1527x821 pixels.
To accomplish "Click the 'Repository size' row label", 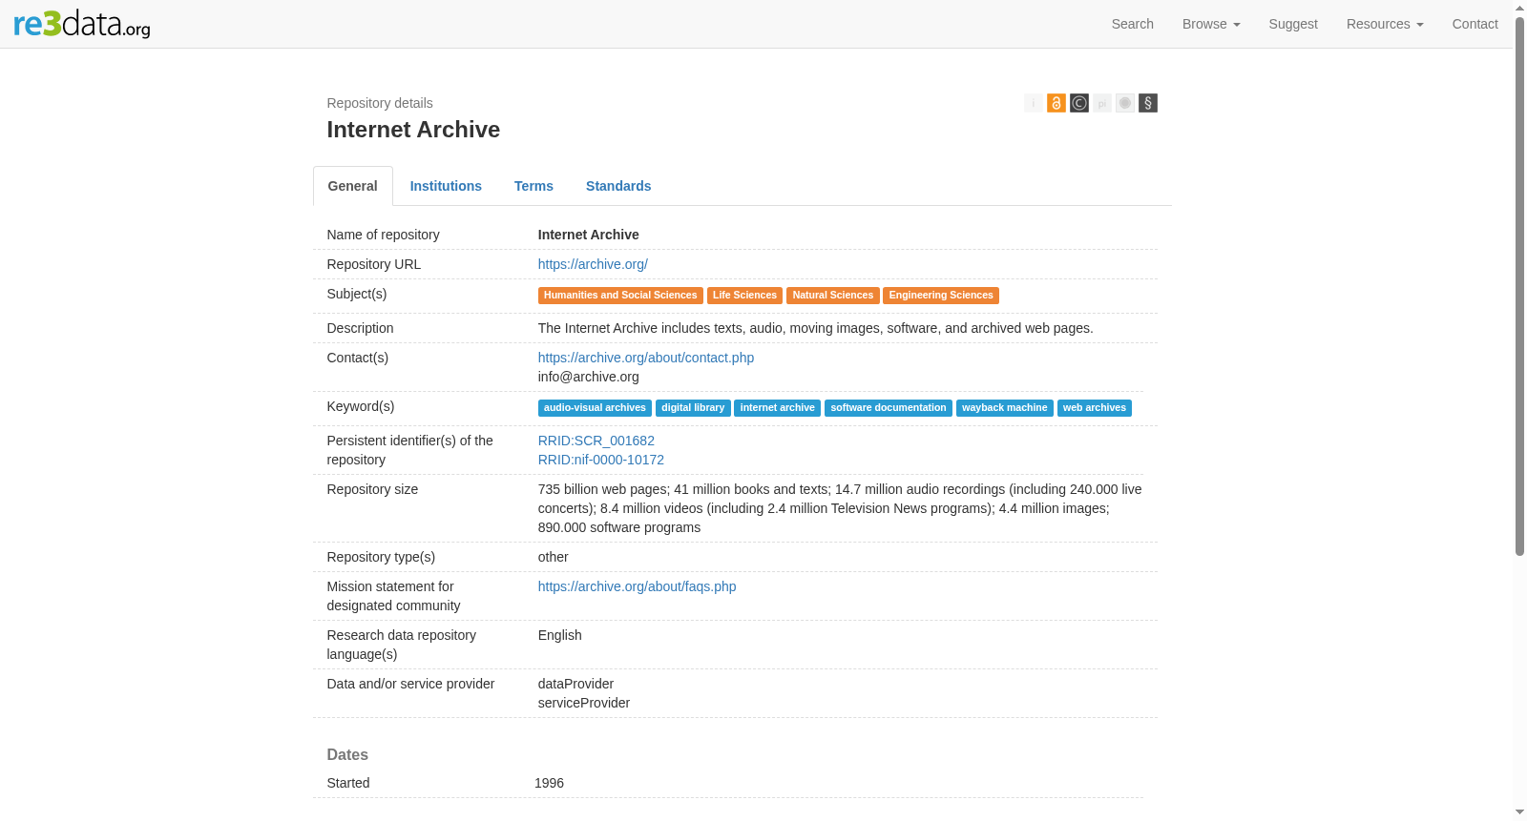I will point(372,489).
